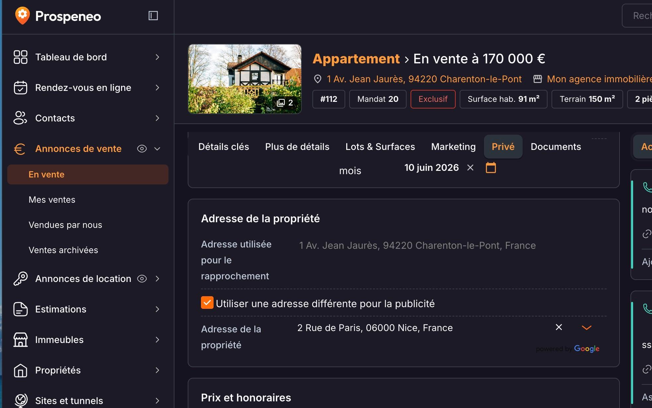This screenshot has height=408, width=652.
Task: Click the map pin icon beside the address
Action: click(x=317, y=79)
